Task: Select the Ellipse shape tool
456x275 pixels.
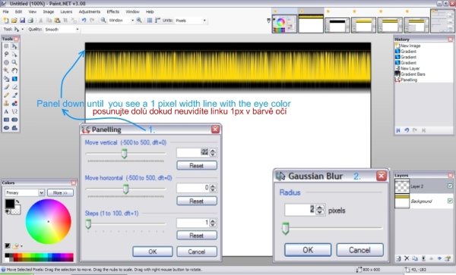Action: pyautogui.click(x=6, y=128)
